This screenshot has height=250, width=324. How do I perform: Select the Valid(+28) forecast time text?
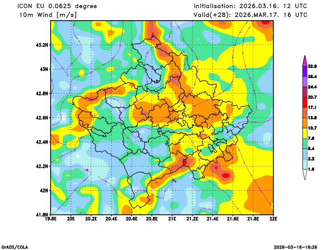[x=250, y=15]
